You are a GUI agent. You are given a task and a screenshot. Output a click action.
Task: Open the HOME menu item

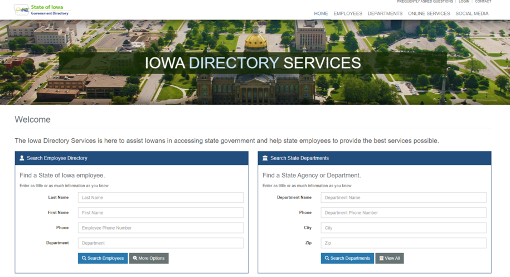point(320,13)
